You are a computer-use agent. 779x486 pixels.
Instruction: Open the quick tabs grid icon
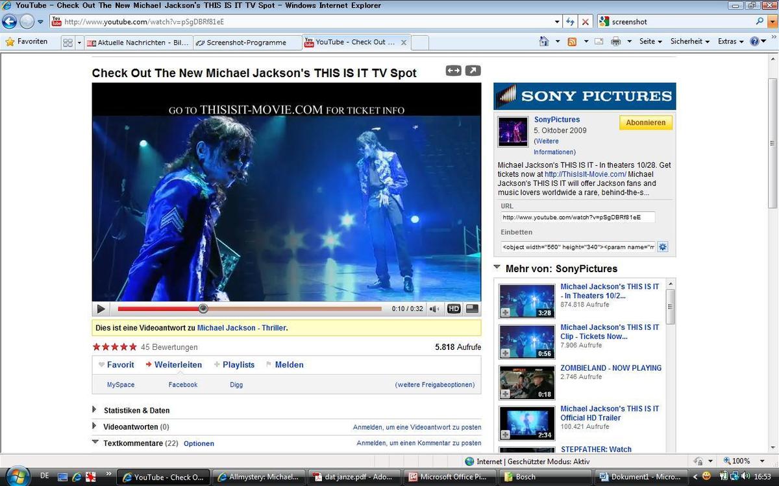68,42
